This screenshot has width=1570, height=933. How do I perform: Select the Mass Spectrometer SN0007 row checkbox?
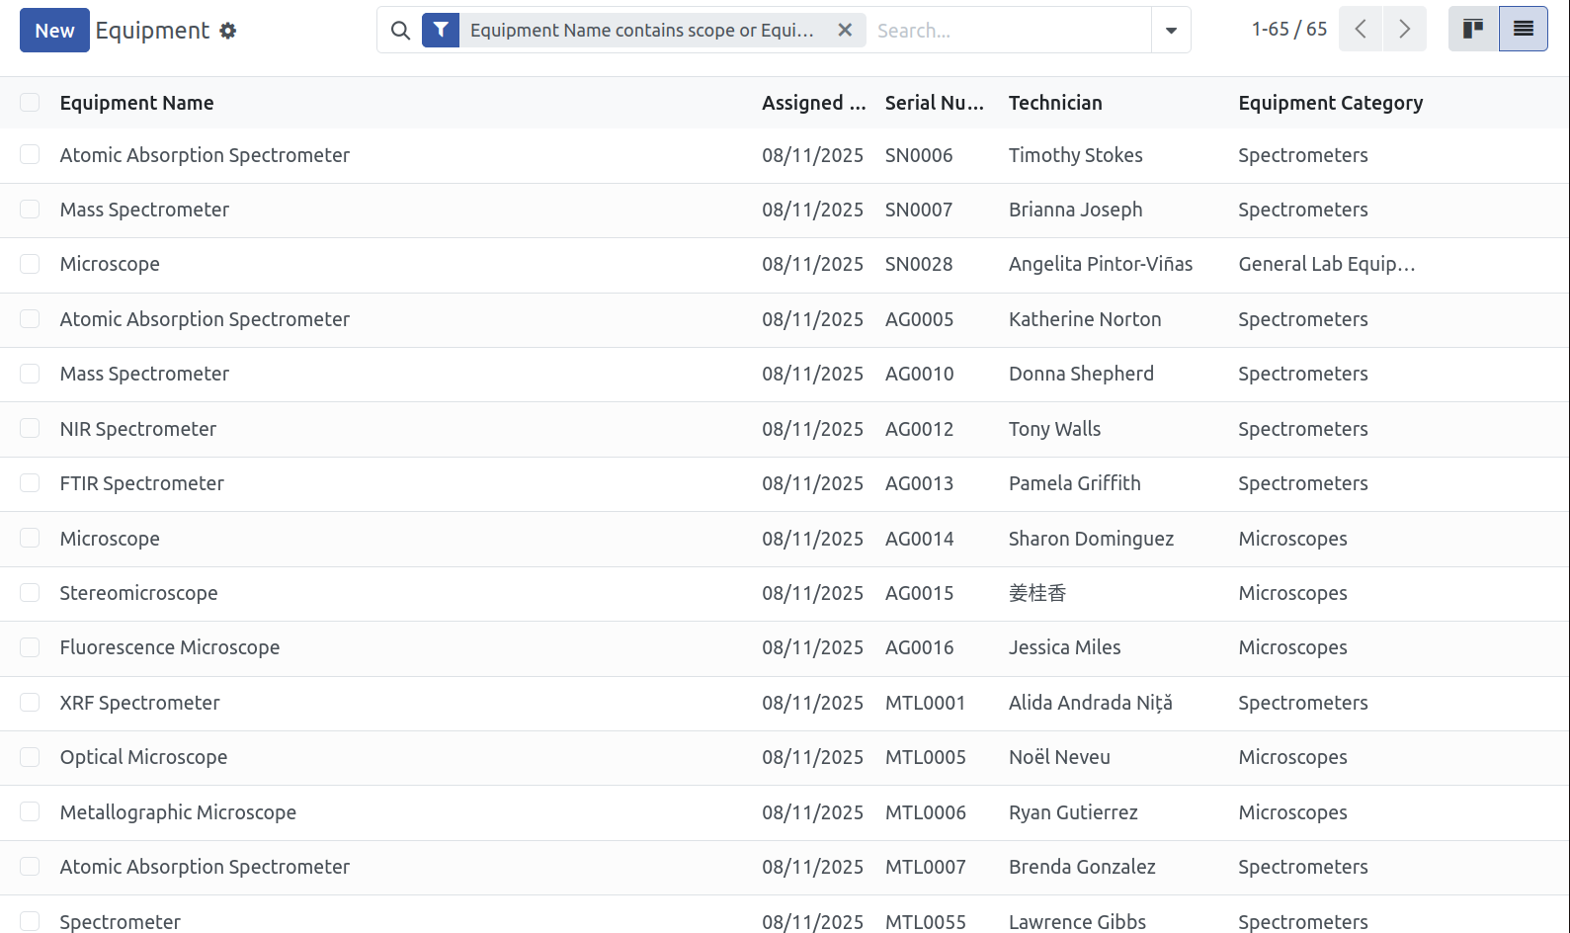[30, 210]
